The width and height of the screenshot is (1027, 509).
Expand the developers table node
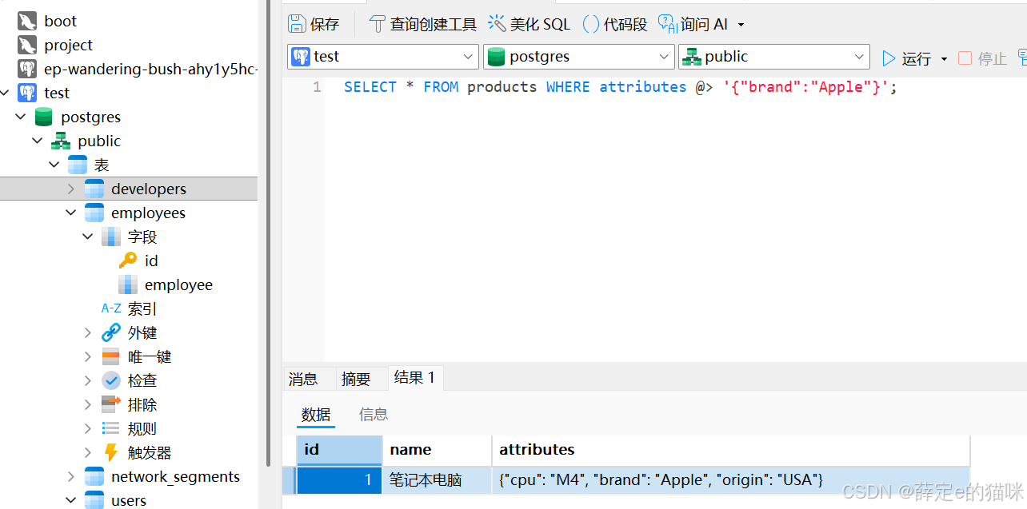coord(71,189)
